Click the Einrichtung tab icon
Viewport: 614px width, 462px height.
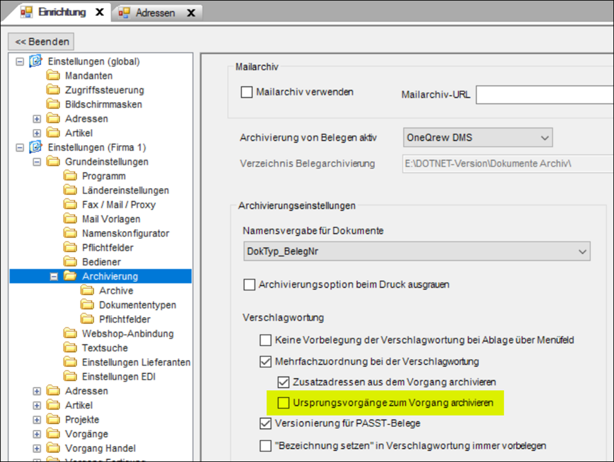pos(27,12)
